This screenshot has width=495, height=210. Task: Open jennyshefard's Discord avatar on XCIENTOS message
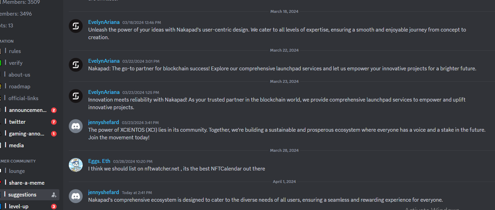[76, 126]
